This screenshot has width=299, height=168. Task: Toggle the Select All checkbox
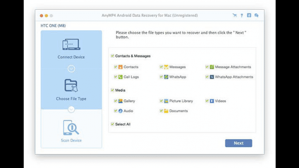tap(112, 124)
